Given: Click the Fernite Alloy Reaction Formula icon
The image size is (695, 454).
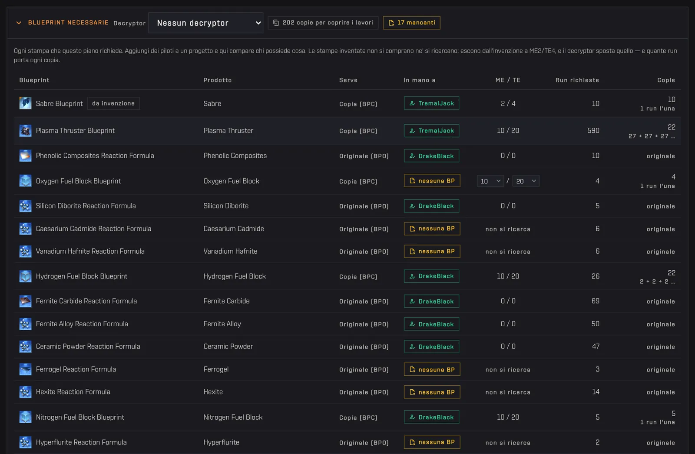Looking at the screenshot, I should [25, 324].
